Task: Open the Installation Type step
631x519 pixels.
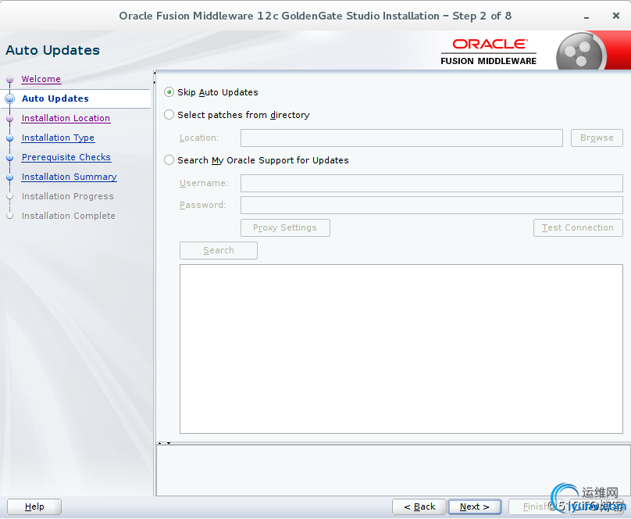Action: [58, 138]
